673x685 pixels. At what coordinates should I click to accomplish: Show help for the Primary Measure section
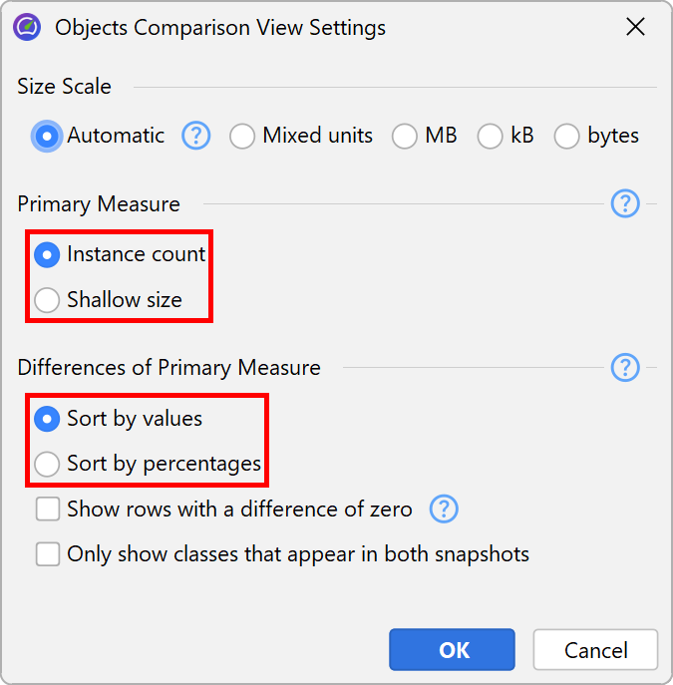(x=624, y=203)
